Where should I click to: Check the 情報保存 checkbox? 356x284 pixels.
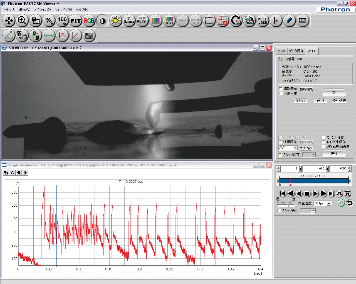[x=280, y=142]
